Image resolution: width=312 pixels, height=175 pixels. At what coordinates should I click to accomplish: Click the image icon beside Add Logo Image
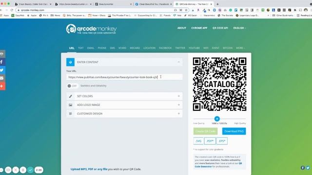pyautogui.click(x=70, y=105)
